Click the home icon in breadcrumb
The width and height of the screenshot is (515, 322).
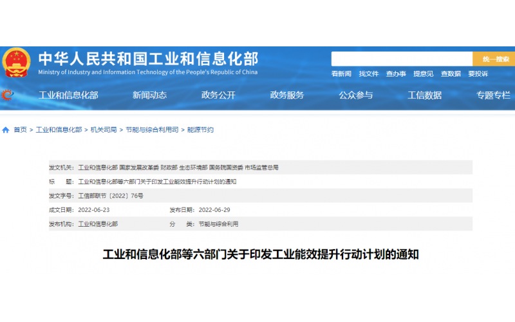tap(6, 130)
